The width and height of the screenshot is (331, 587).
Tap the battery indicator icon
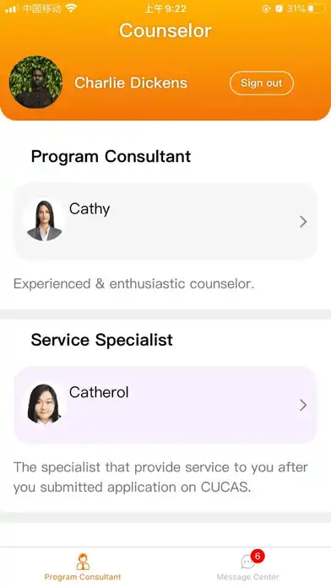click(316, 8)
